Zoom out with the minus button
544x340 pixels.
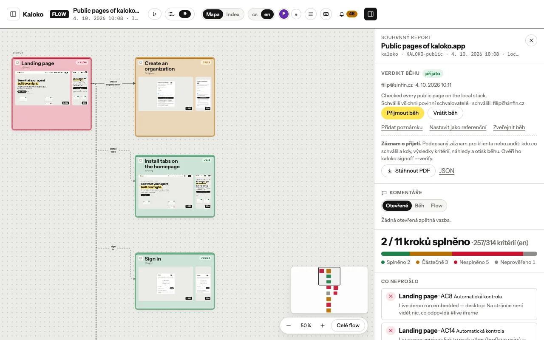tap(289, 326)
